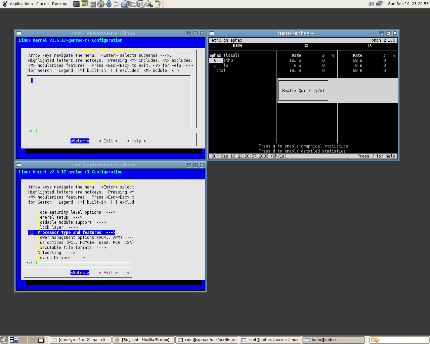
Task: Expand Bus options (PCI, PCMCIA, EISA)
Action: [86, 243]
